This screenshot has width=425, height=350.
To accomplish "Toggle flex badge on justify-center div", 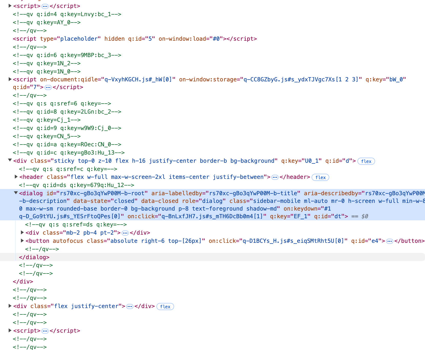I will pos(165,307).
